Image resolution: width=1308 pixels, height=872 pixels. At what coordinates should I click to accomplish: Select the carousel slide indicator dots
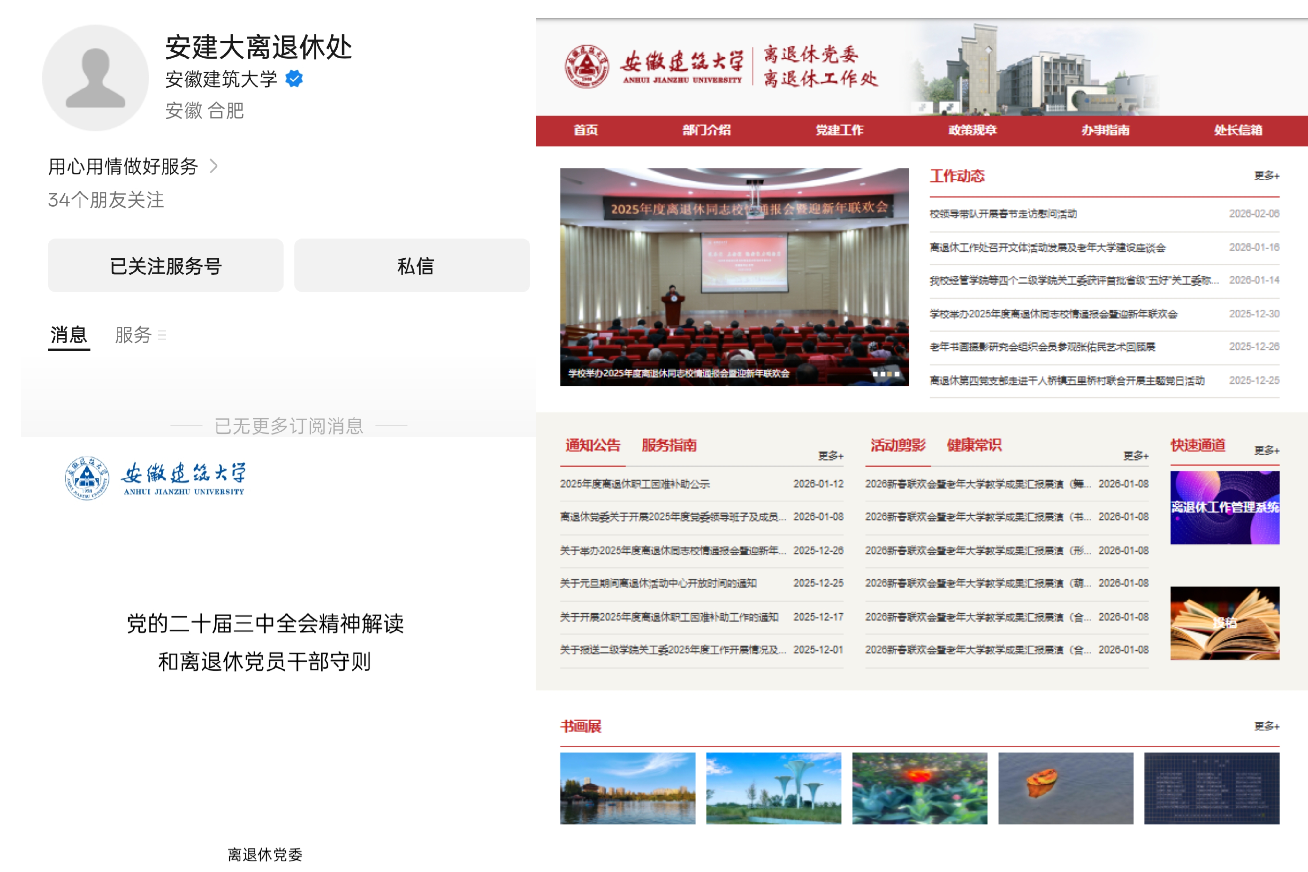(886, 374)
